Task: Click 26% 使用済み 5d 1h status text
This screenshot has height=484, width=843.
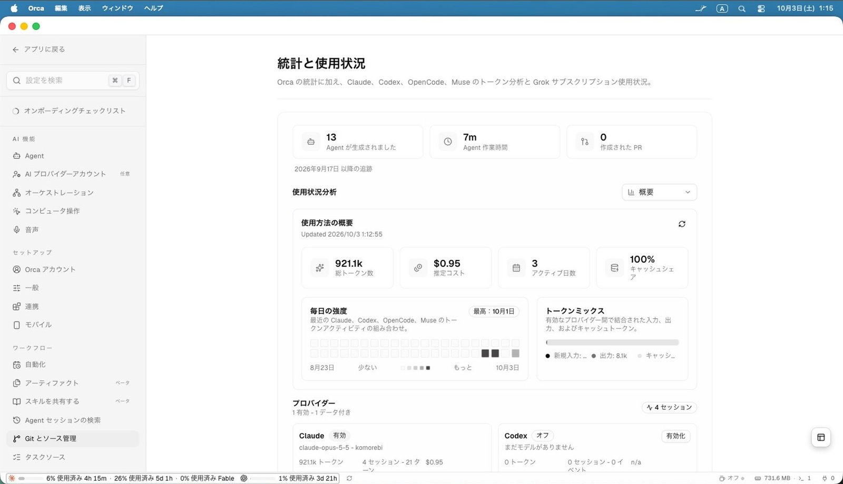Action: [143, 478]
